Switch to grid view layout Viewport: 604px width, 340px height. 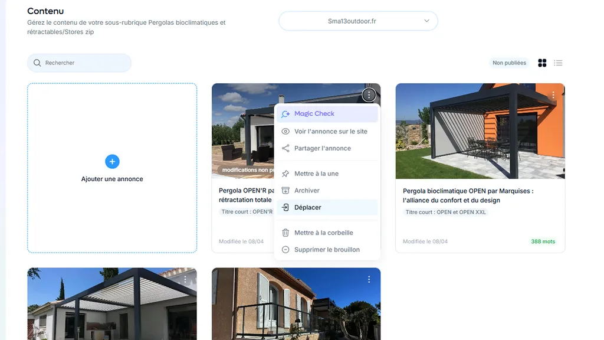[x=542, y=63]
